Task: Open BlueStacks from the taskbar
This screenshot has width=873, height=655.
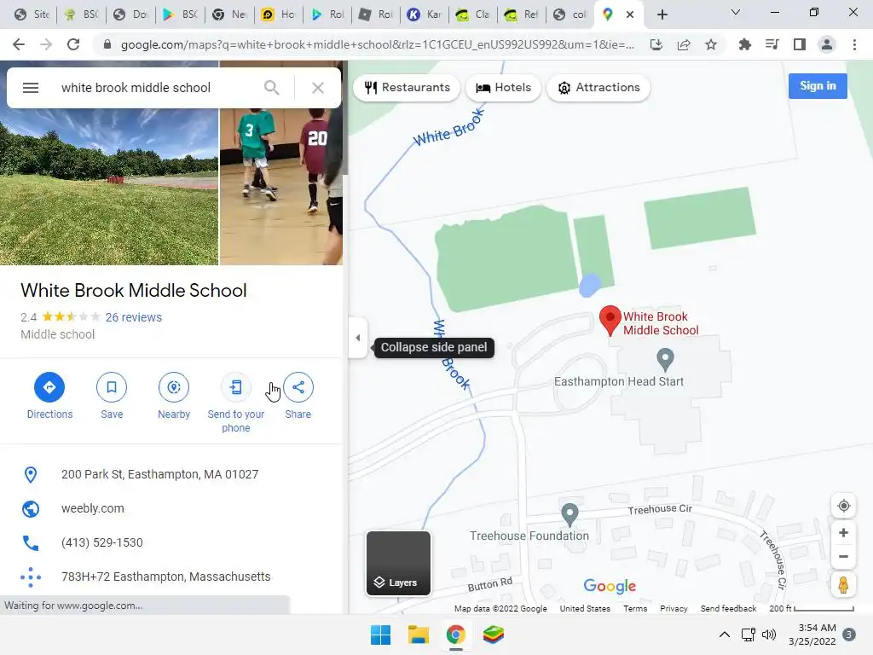Action: pos(493,635)
